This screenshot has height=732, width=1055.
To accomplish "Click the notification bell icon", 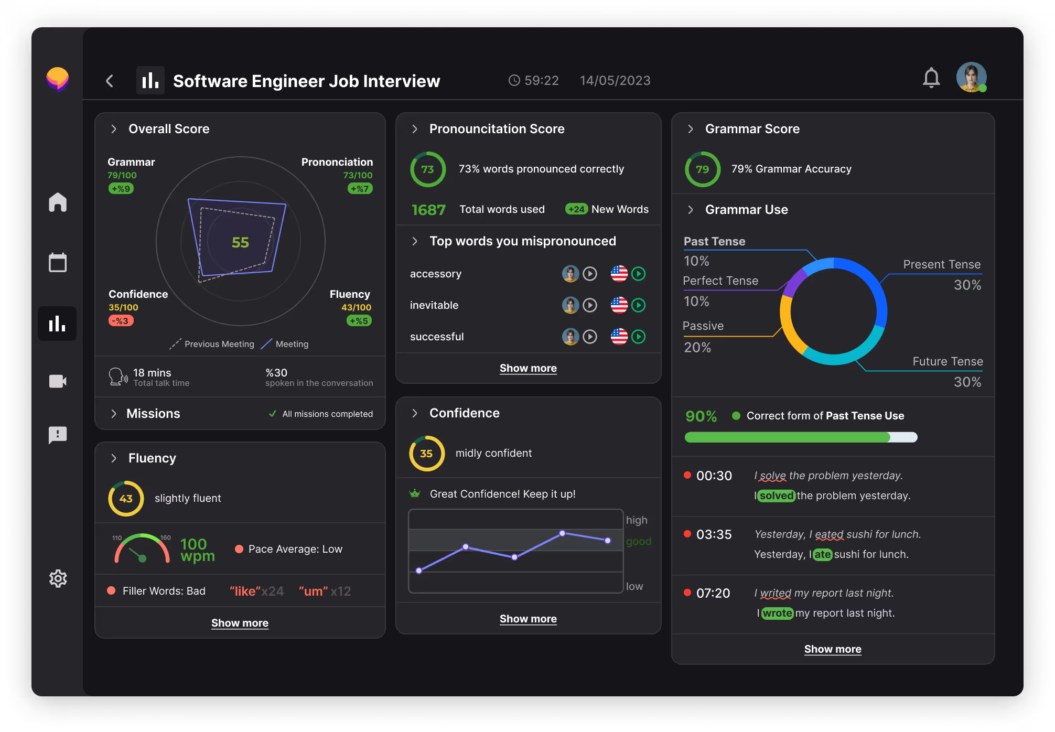I will [931, 78].
